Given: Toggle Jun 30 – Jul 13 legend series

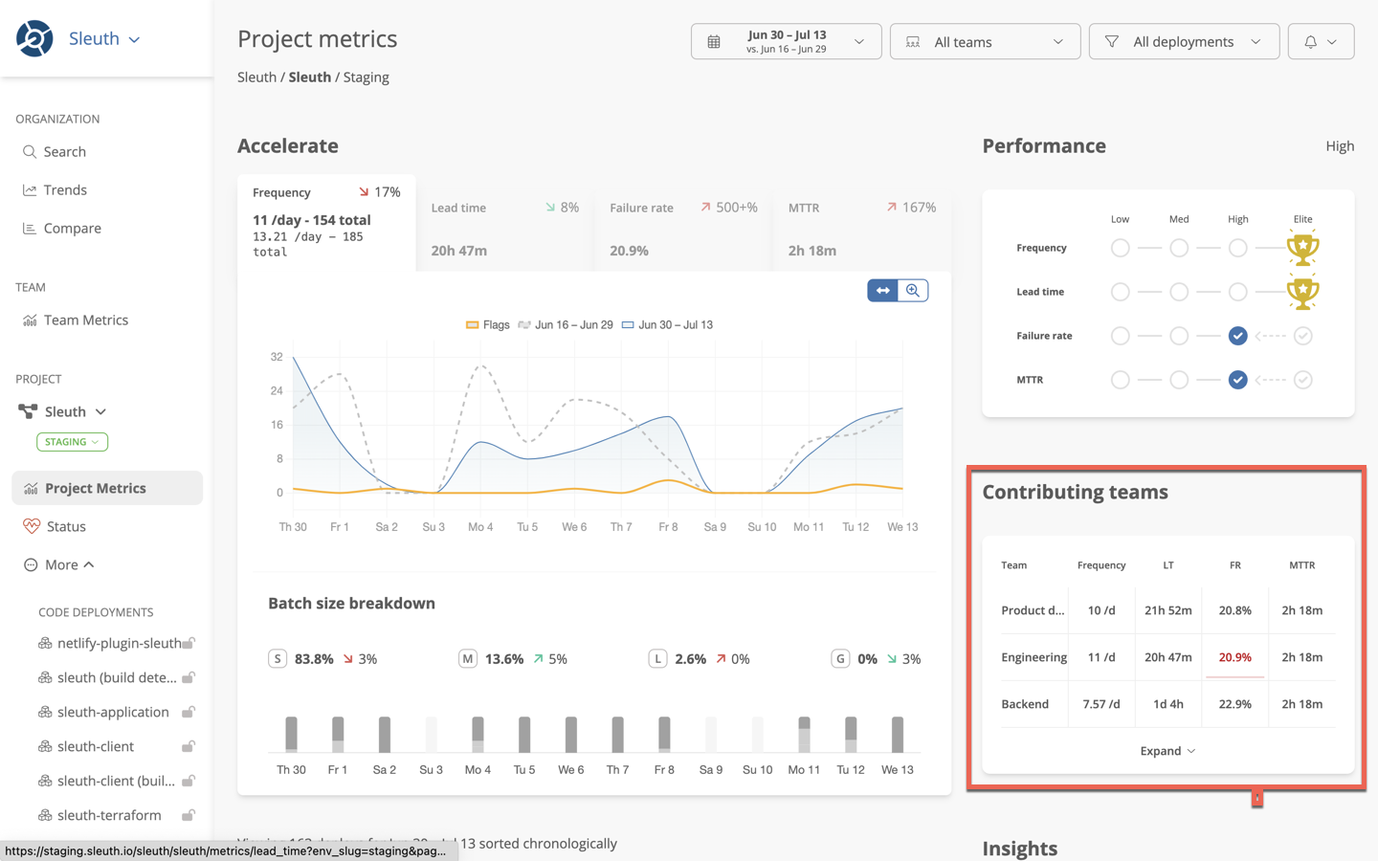Looking at the screenshot, I should (x=667, y=324).
